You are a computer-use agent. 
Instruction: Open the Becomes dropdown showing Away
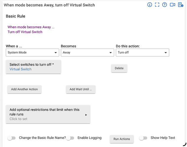tap(87, 53)
